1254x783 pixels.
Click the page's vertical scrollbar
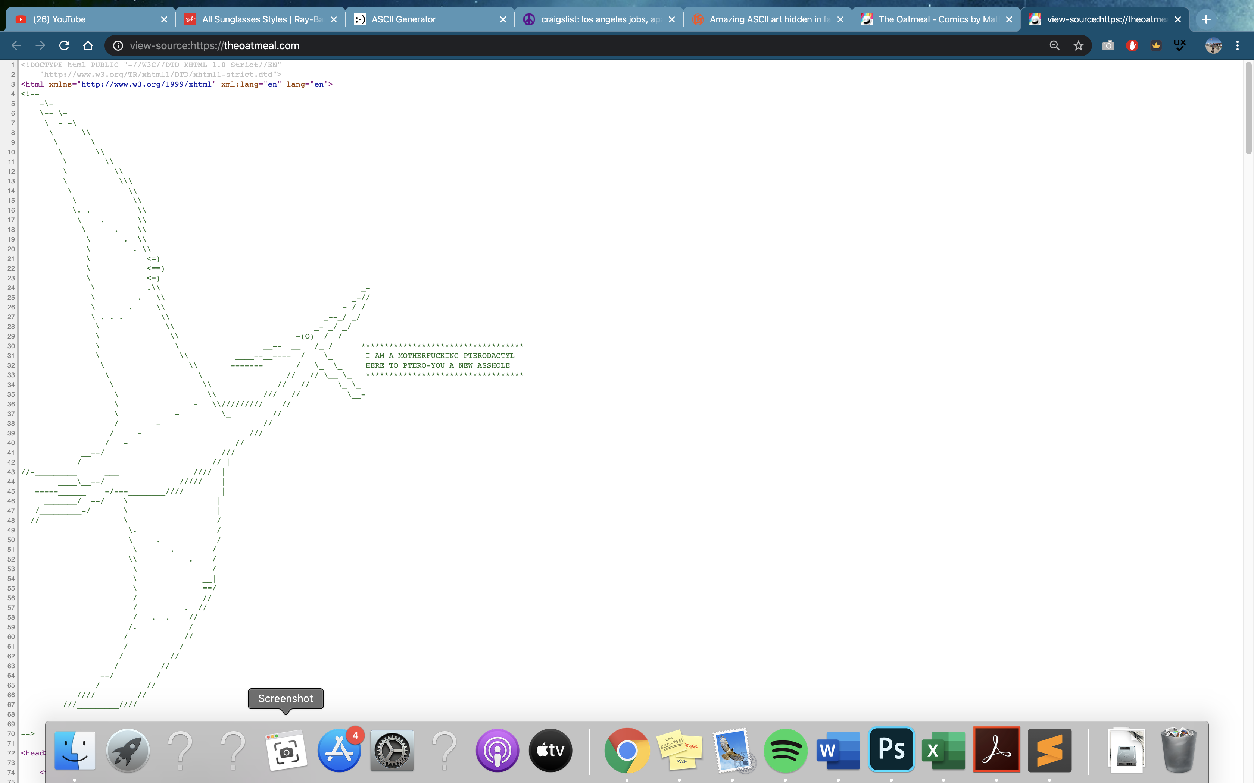tap(1248, 109)
